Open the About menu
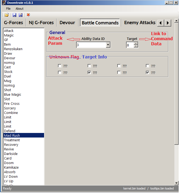Viewport: 180px width, 193px height. pyautogui.click(x=19, y=9)
